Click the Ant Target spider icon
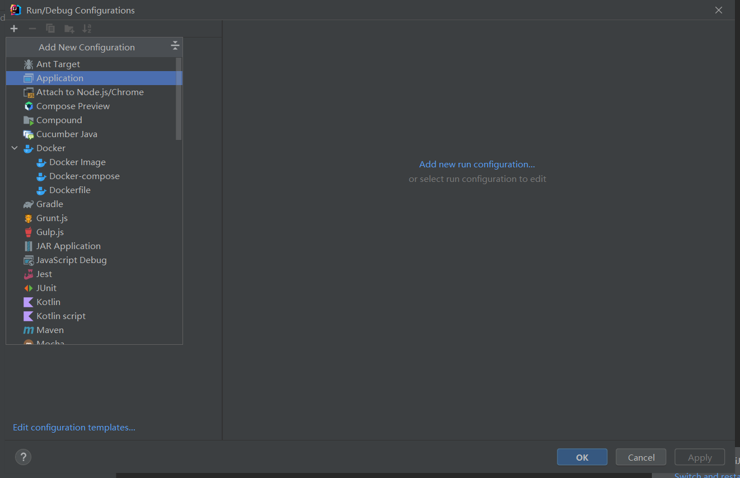The width and height of the screenshot is (740, 478). click(29, 64)
